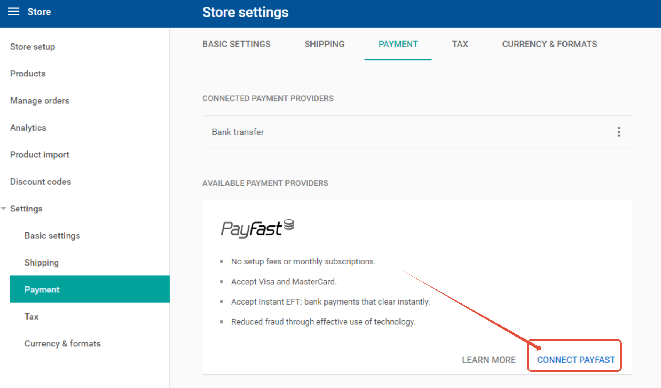Open Manage orders in the sidebar

click(x=40, y=100)
